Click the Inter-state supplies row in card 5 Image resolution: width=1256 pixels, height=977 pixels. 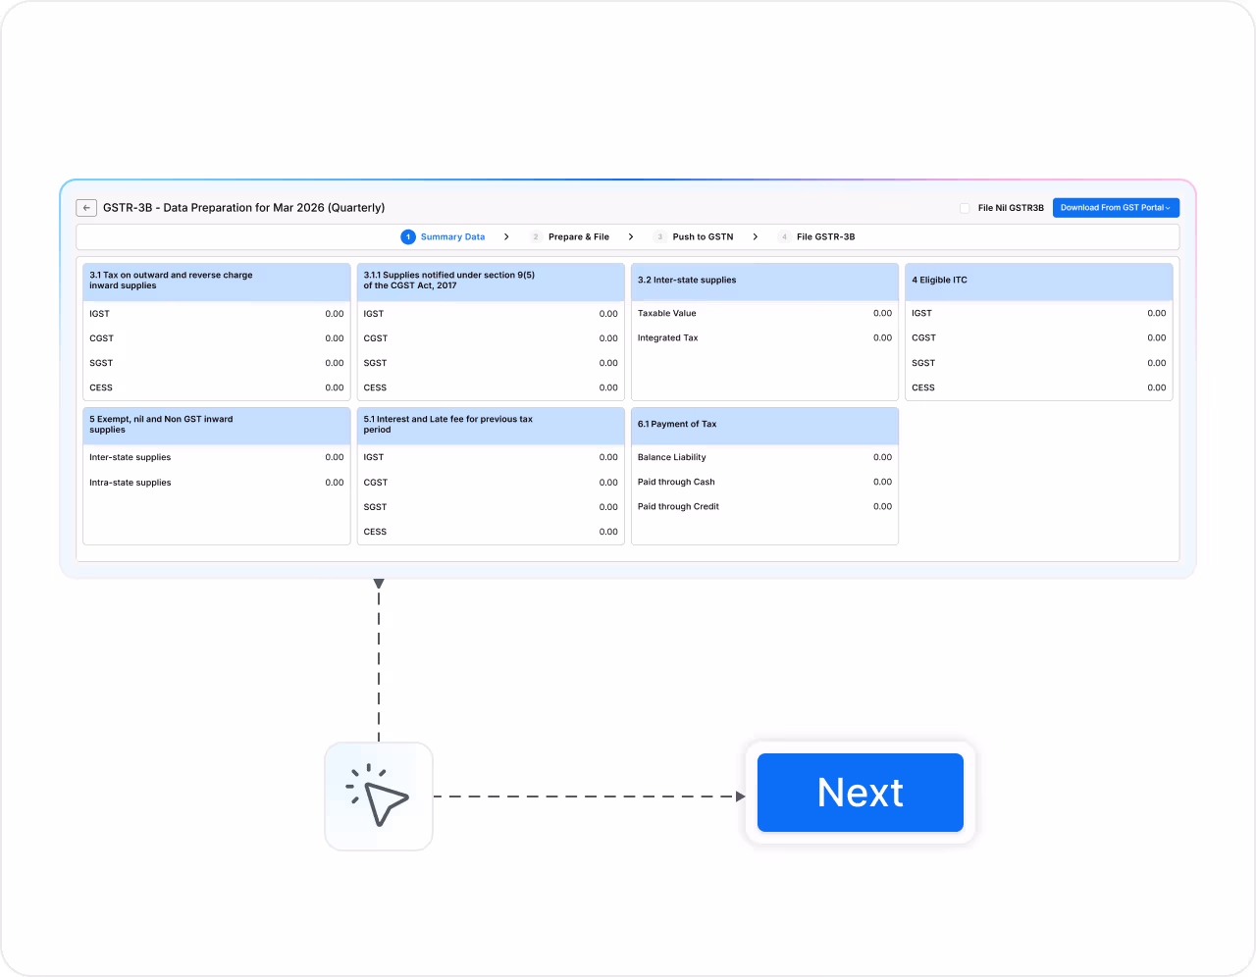click(x=217, y=458)
